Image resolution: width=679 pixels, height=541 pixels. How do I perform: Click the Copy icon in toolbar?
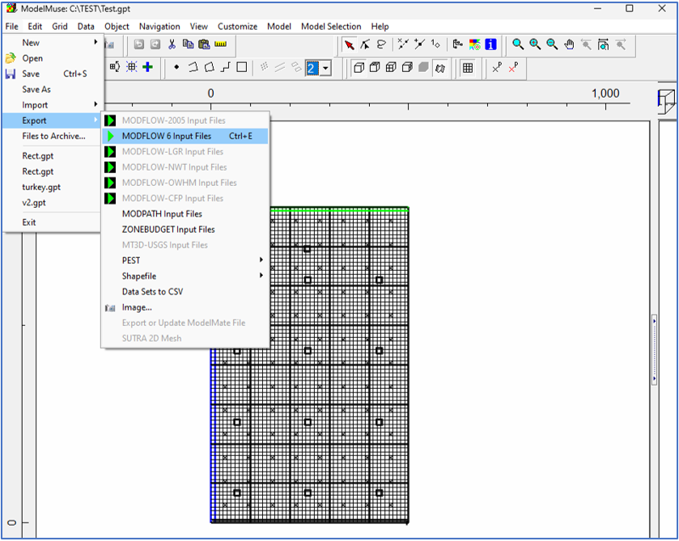click(188, 44)
